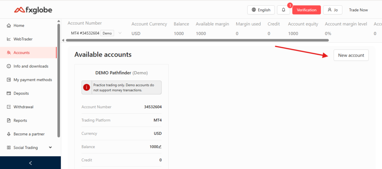382x169 pixels.
Task: Click the globe icon in the language button
Action: [254, 10]
